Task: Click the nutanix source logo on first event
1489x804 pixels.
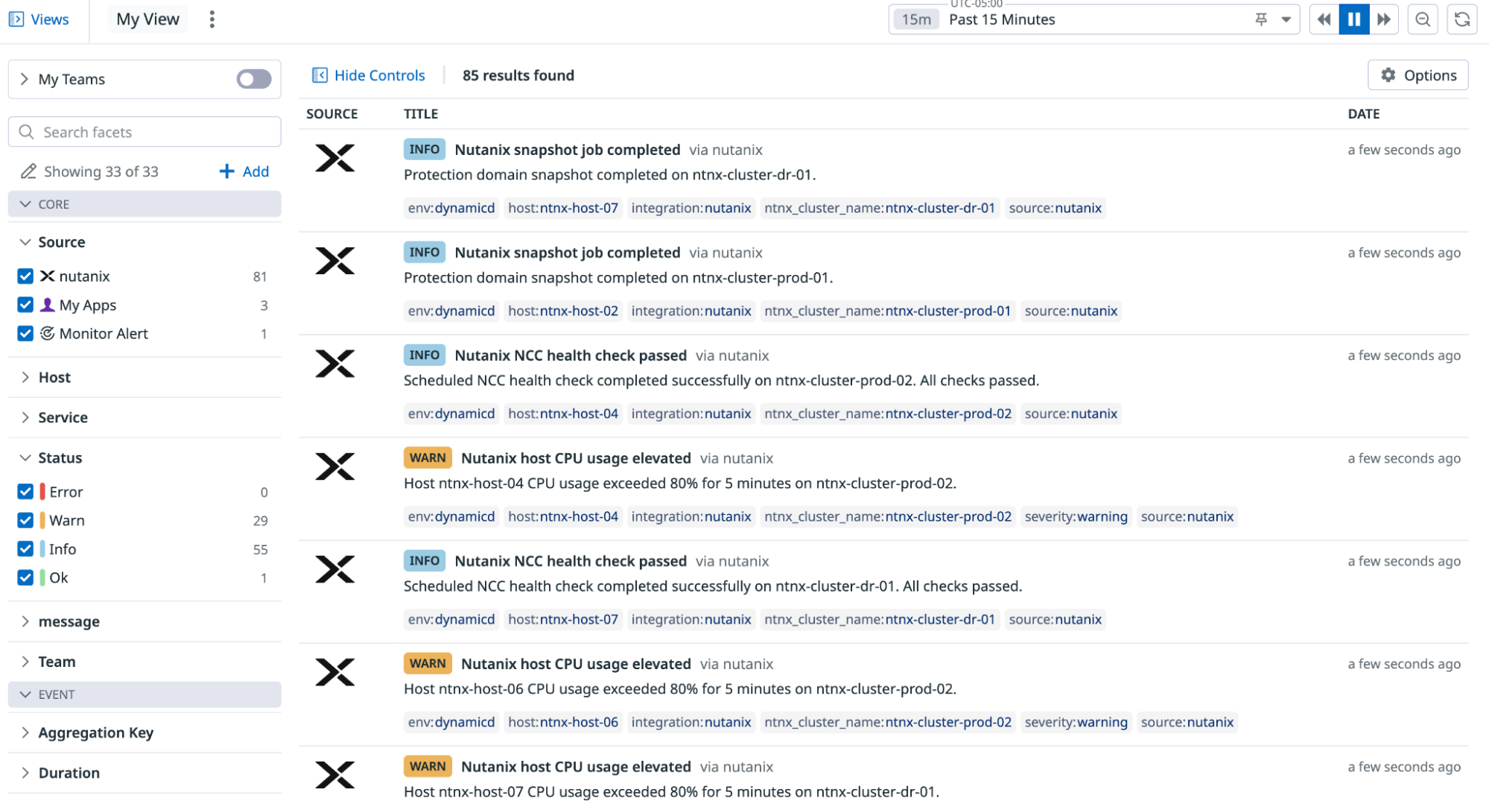Action: click(335, 158)
